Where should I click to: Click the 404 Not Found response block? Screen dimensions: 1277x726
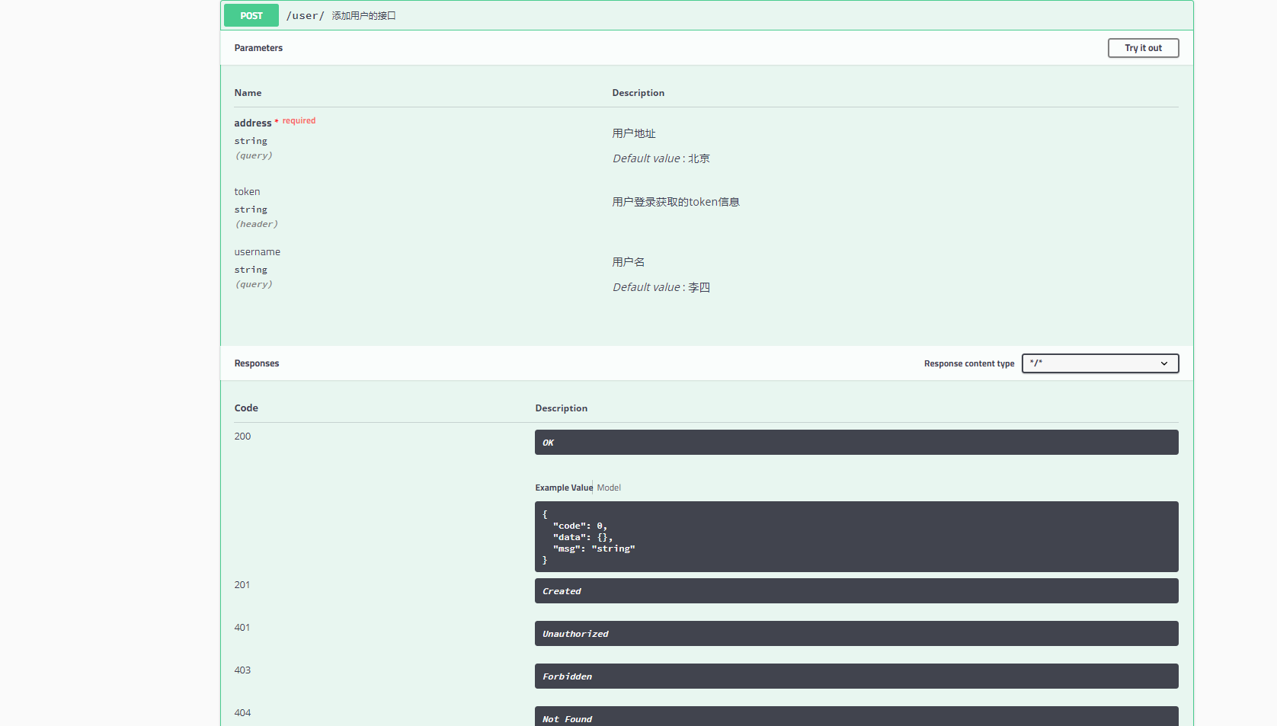856,717
